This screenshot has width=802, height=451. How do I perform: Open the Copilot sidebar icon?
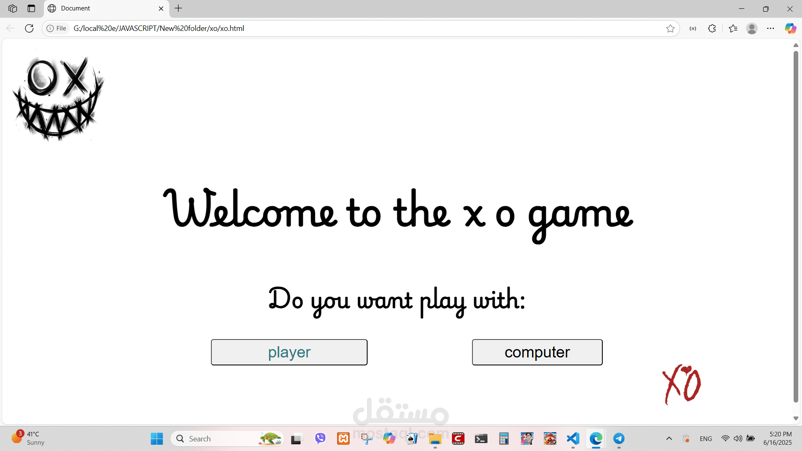(790, 28)
